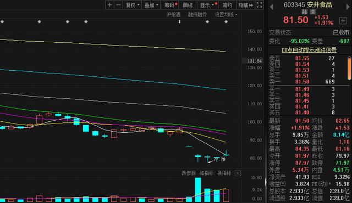Viewport: 352px width, 203px height.
Task: Toggle fullscreen chart icon
Action: pos(259,5)
